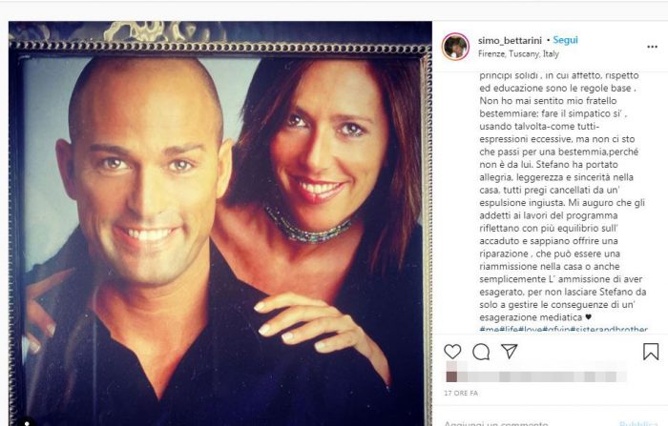
Task: Like the post with heart icon
Action: click(x=452, y=352)
